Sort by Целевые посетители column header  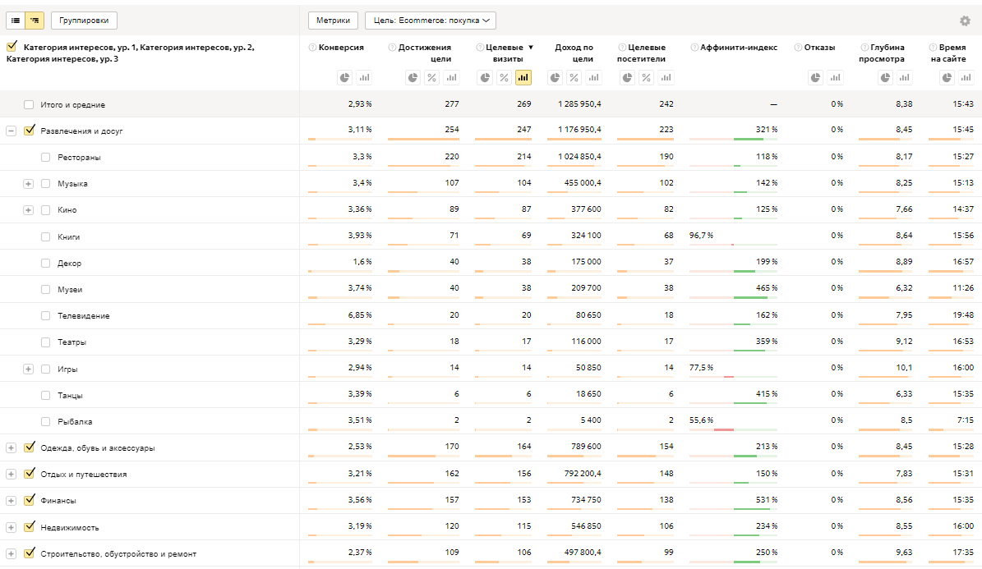[641, 53]
